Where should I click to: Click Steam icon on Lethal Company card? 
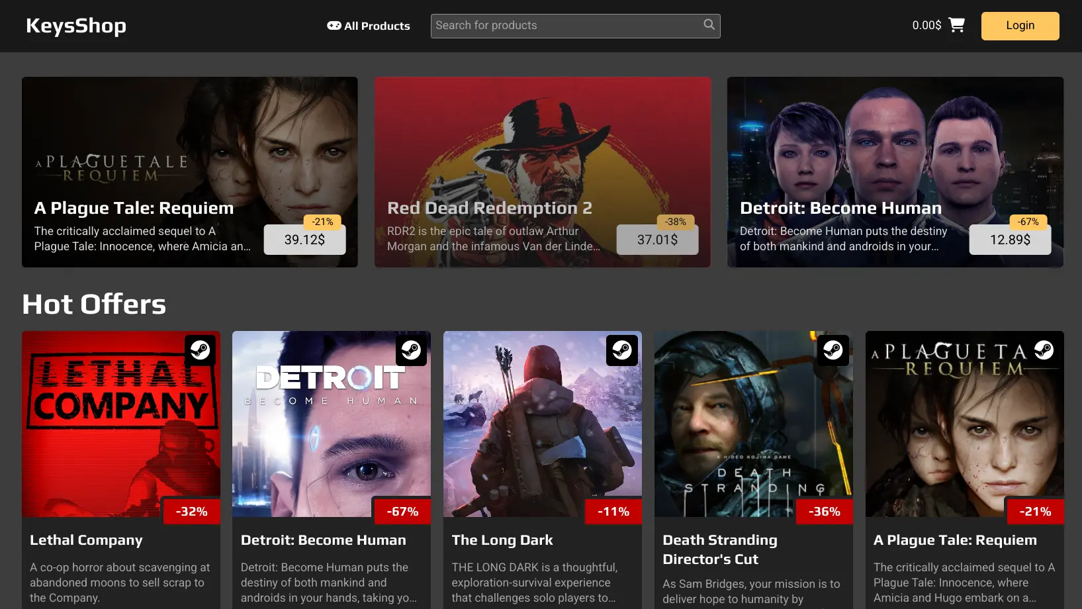(x=201, y=350)
